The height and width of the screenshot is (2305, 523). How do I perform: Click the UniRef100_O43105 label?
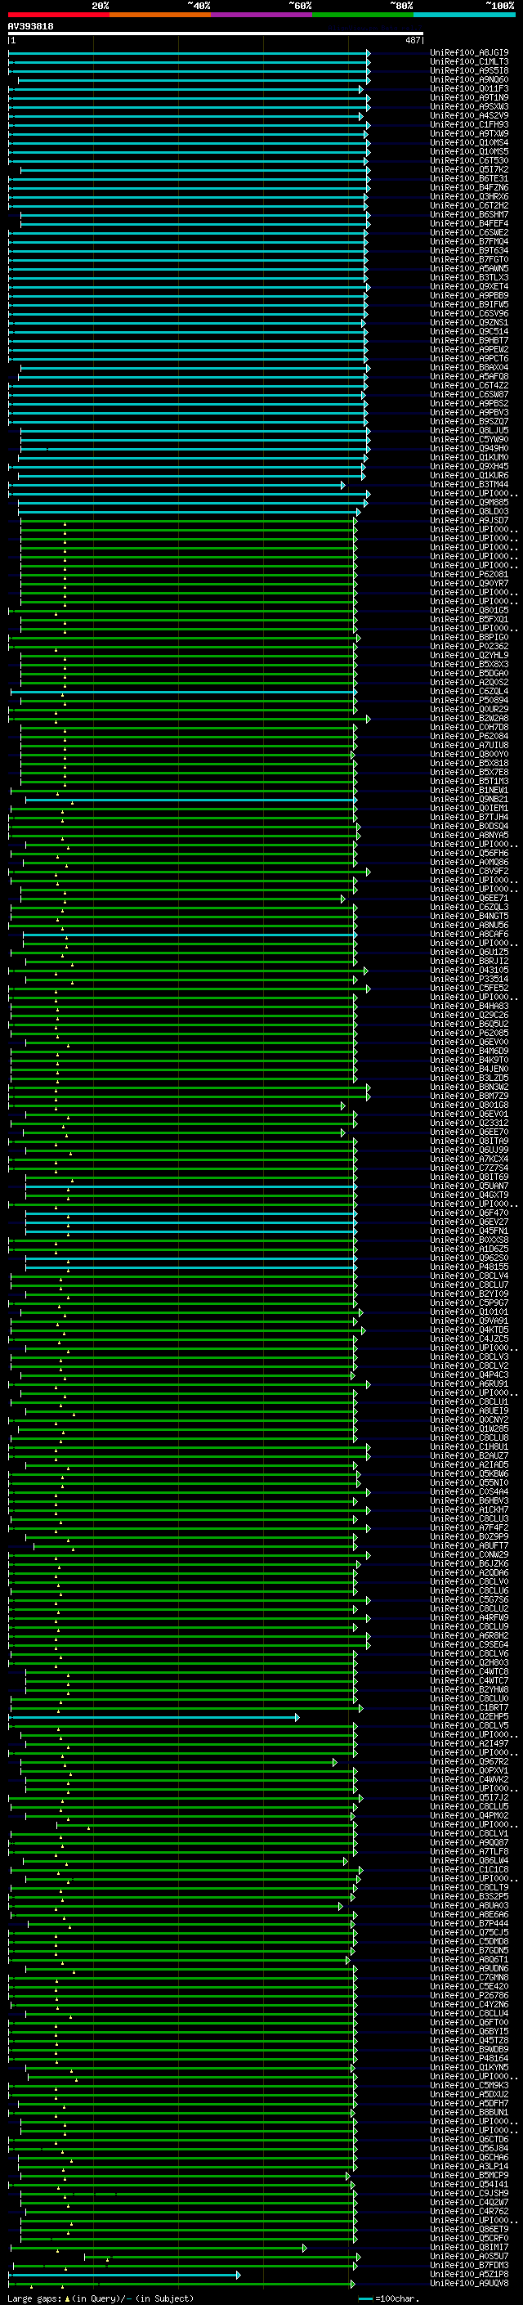pos(469,971)
